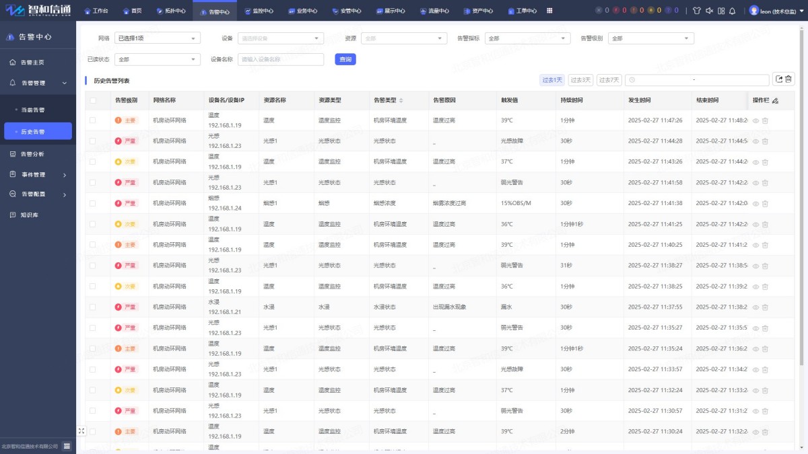The height and width of the screenshot is (454, 808).
Task: Switch to the 资产中心 top tab
Action: coord(479,11)
